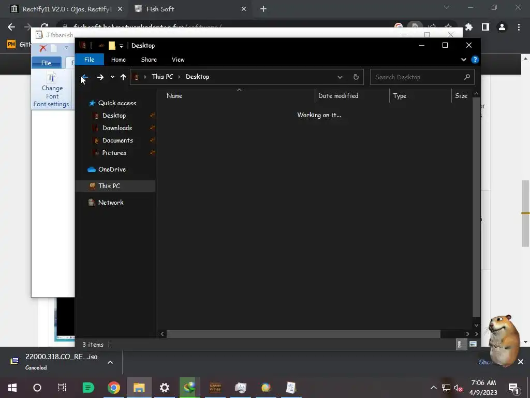The height and width of the screenshot is (398, 530).
Task: Click red X icon in Jibberish toolbar
Action: (43, 48)
